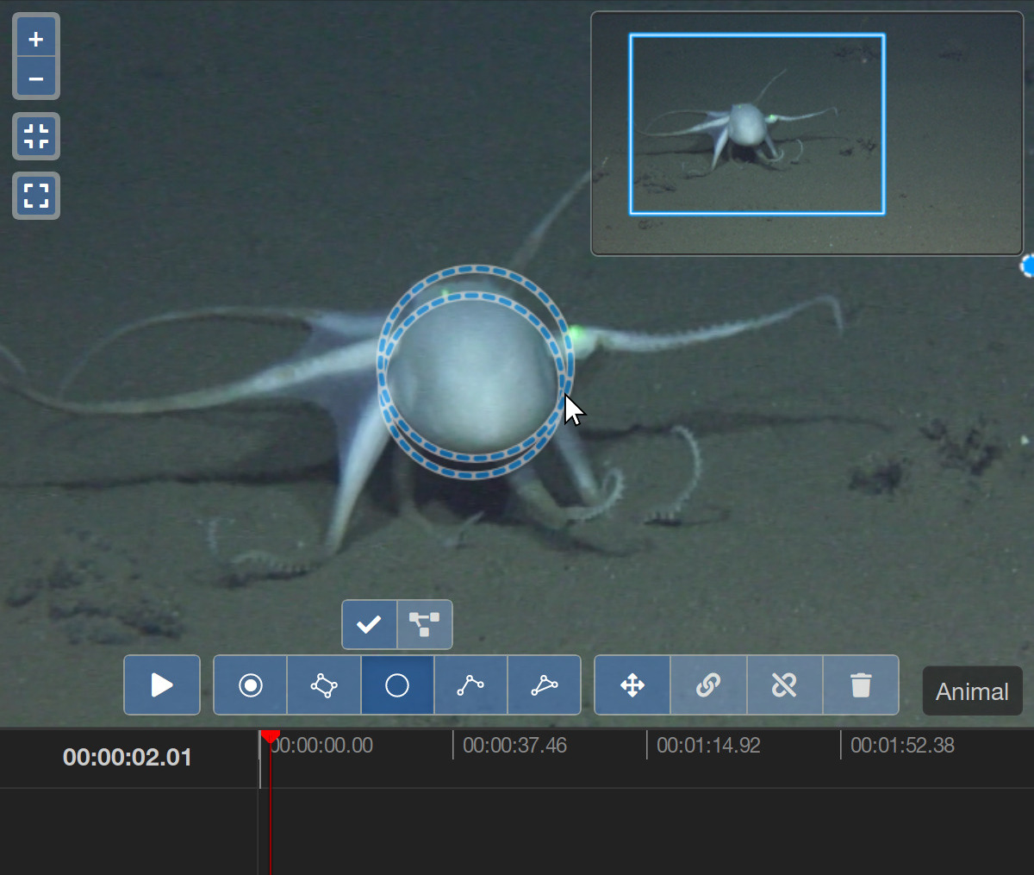Activate the move annotation tool
Image resolution: width=1034 pixels, height=875 pixels.
coord(632,685)
